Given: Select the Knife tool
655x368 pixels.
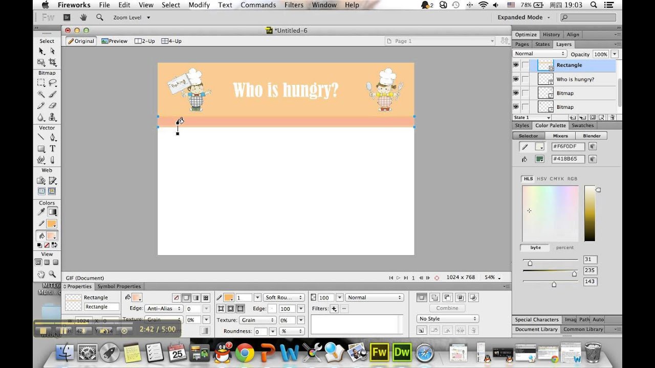Looking at the screenshot, I should point(52,160).
